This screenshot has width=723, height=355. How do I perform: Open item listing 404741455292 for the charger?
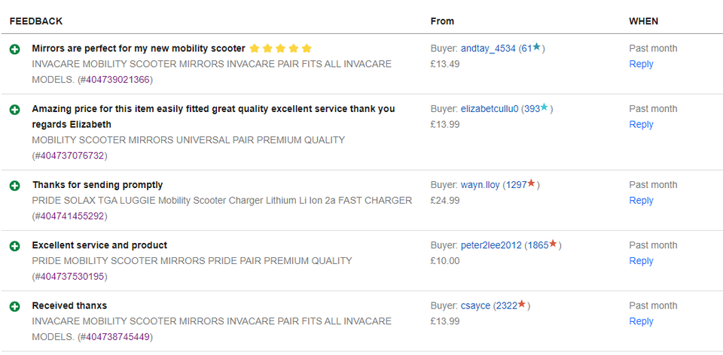(x=70, y=216)
